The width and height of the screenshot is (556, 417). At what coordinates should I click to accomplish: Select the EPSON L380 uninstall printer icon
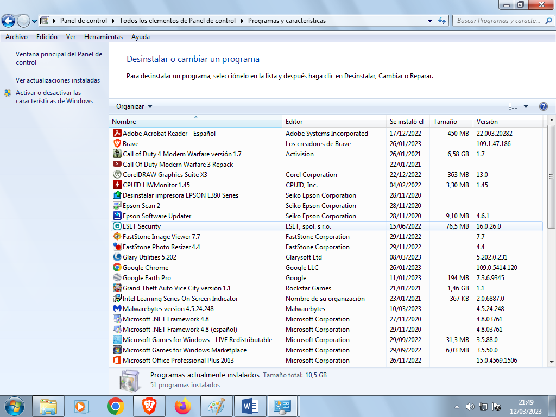click(117, 195)
